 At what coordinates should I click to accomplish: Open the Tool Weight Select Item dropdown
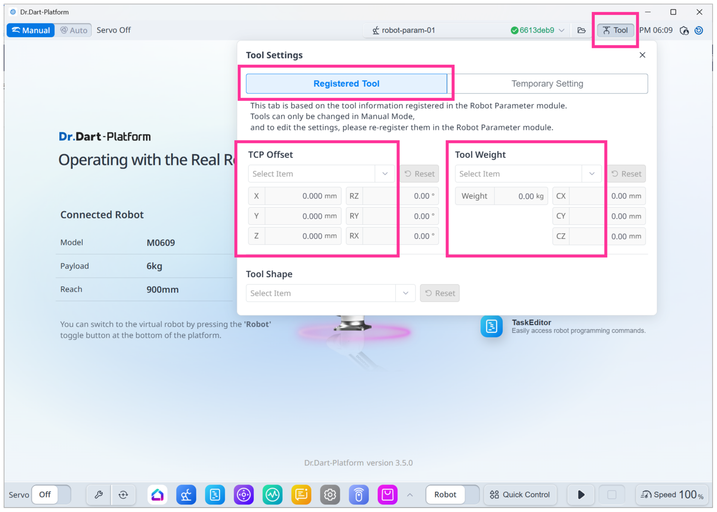coord(528,174)
